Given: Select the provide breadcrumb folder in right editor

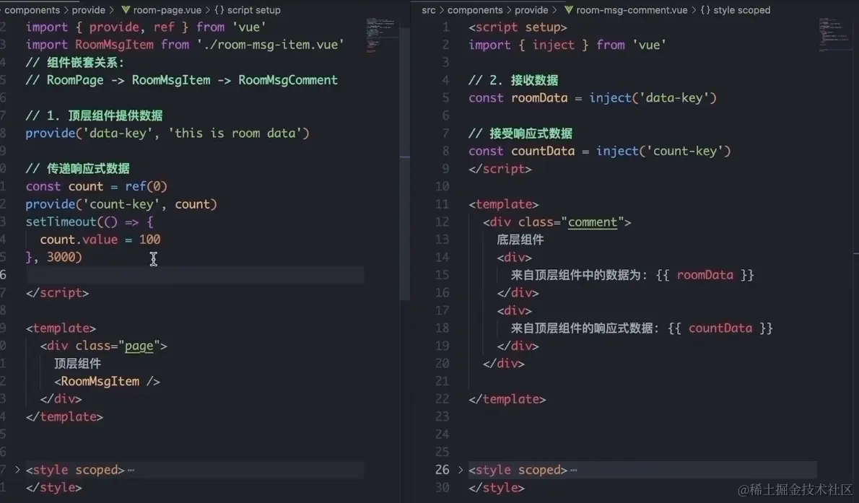Looking at the screenshot, I should (531, 10).
